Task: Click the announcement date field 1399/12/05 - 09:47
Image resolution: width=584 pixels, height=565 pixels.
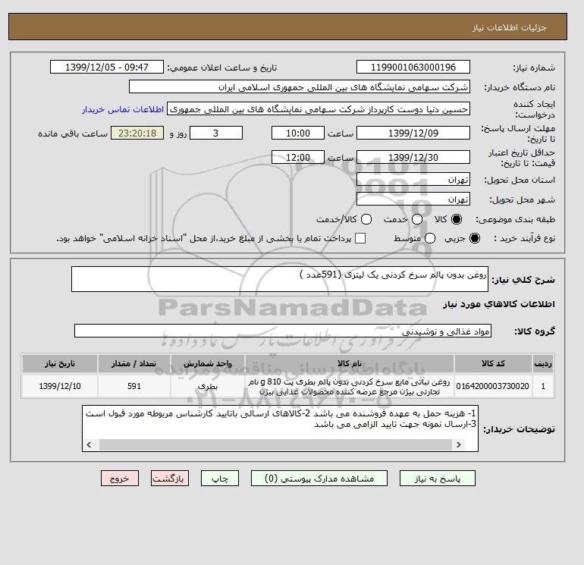Action: point(107,67)
